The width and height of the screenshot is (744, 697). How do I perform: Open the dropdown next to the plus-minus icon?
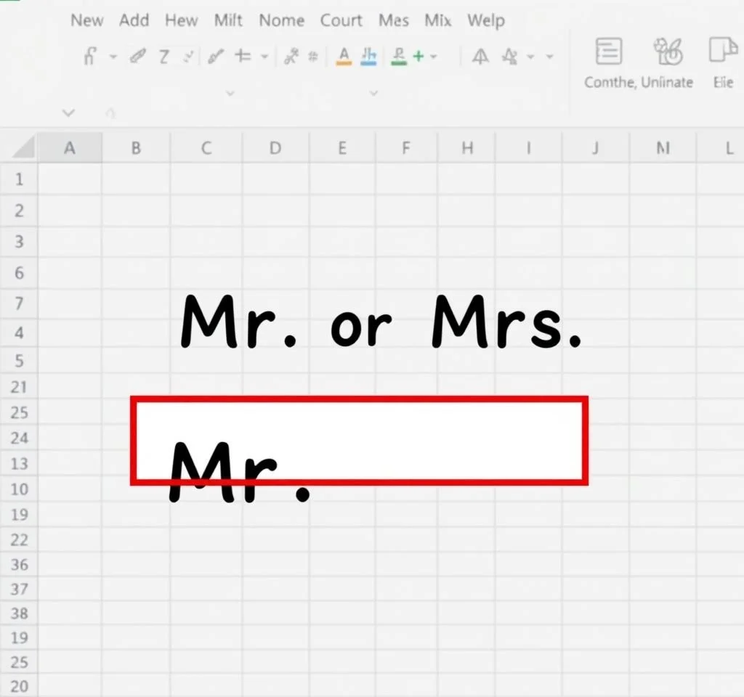264,56
